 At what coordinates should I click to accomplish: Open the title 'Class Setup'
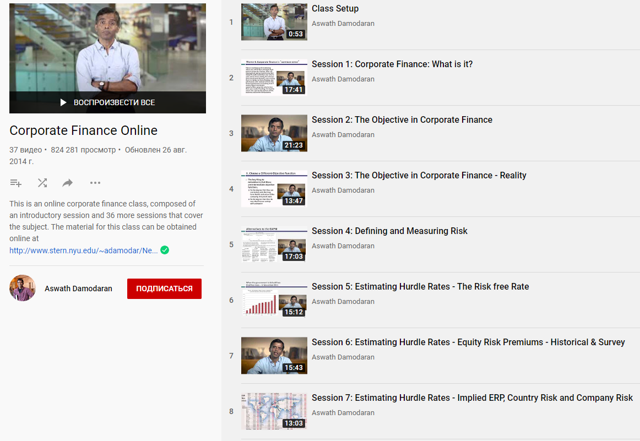point(335,9)
